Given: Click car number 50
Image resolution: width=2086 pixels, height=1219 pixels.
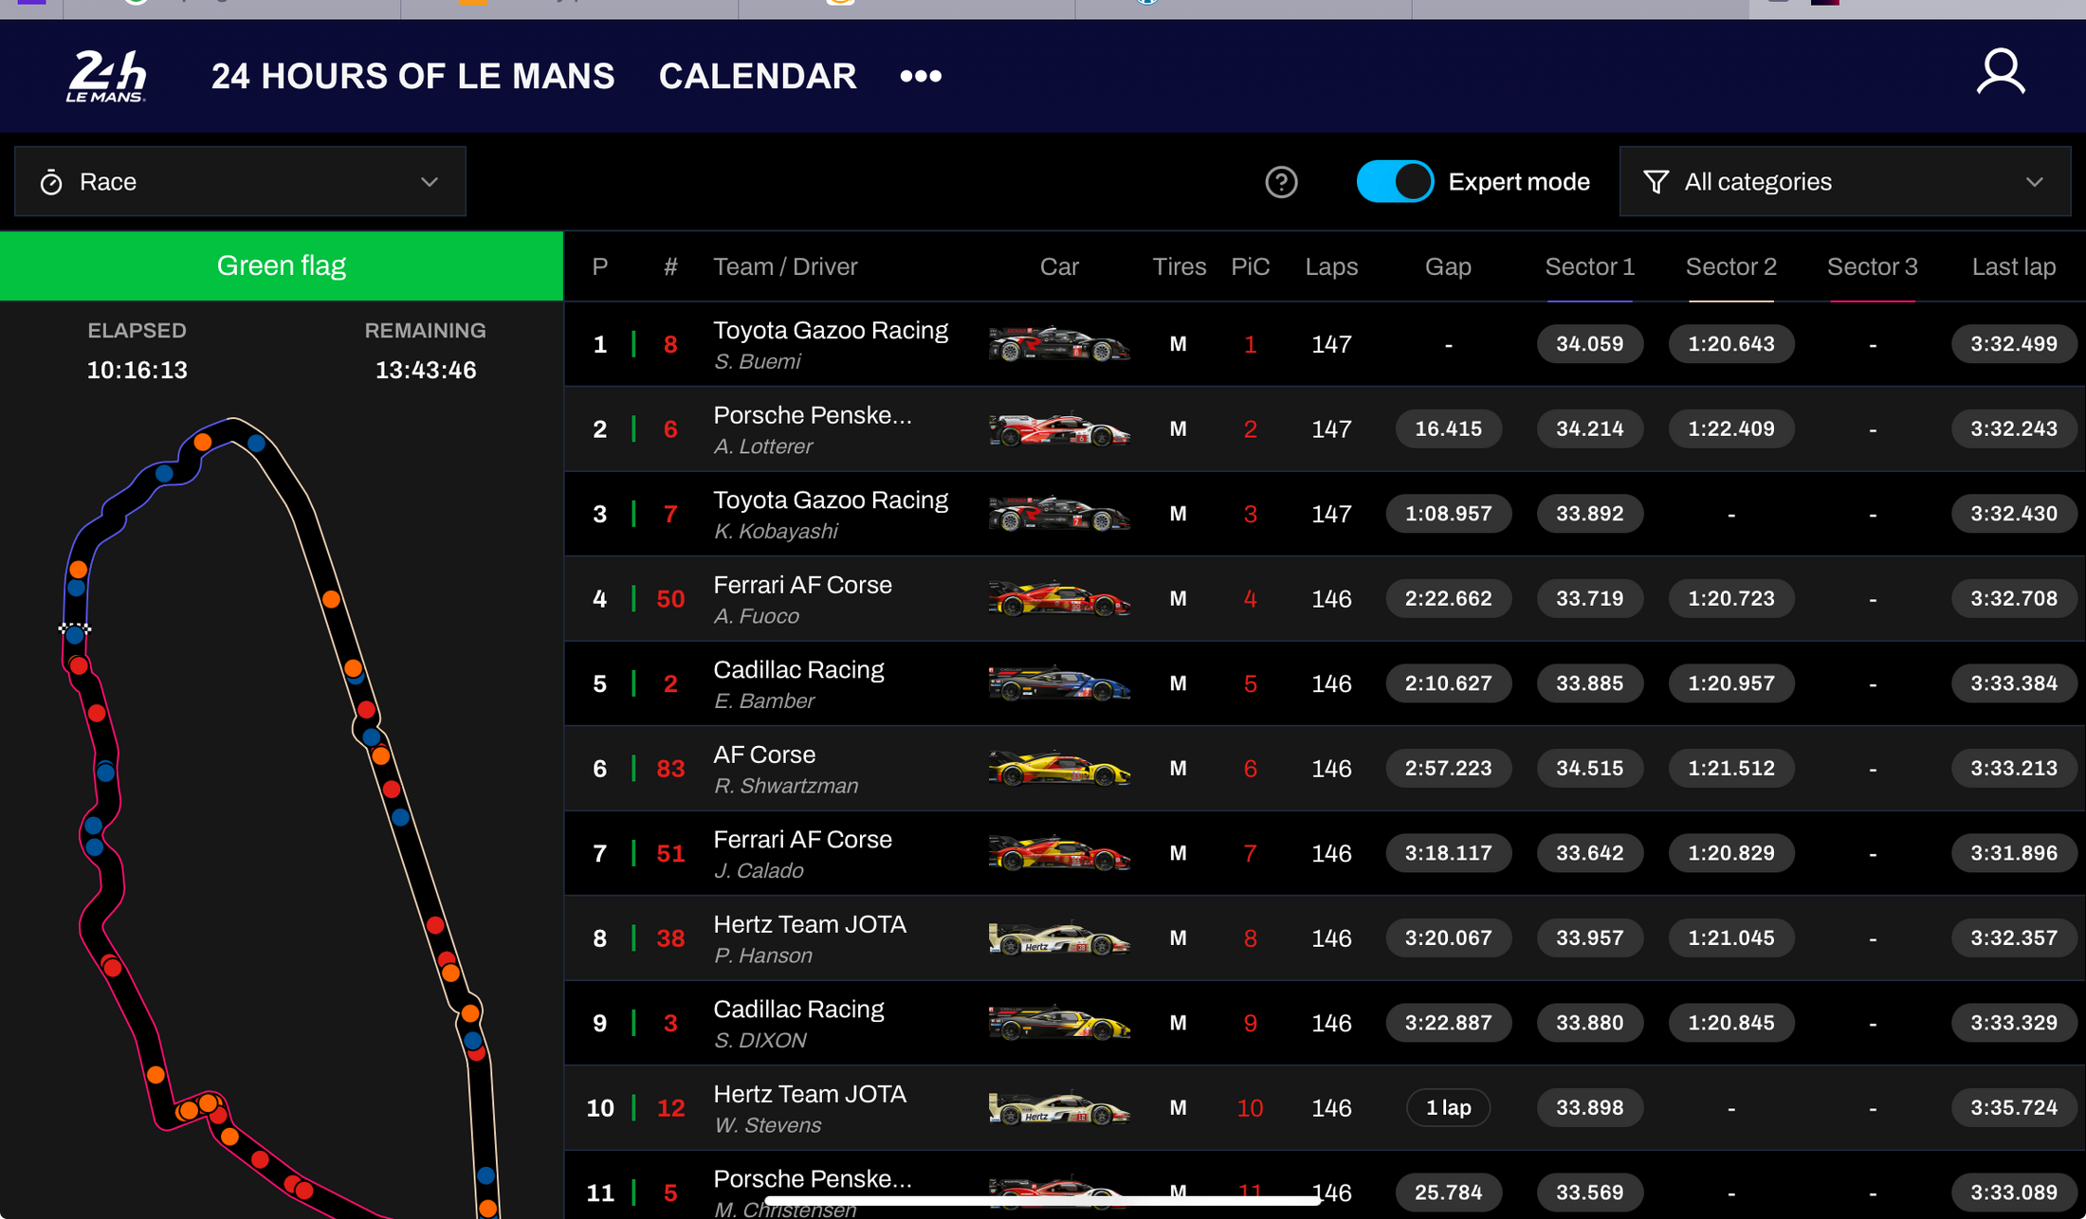Looking at the screenshot, I should pyautogui.click(x=670, y=599).
